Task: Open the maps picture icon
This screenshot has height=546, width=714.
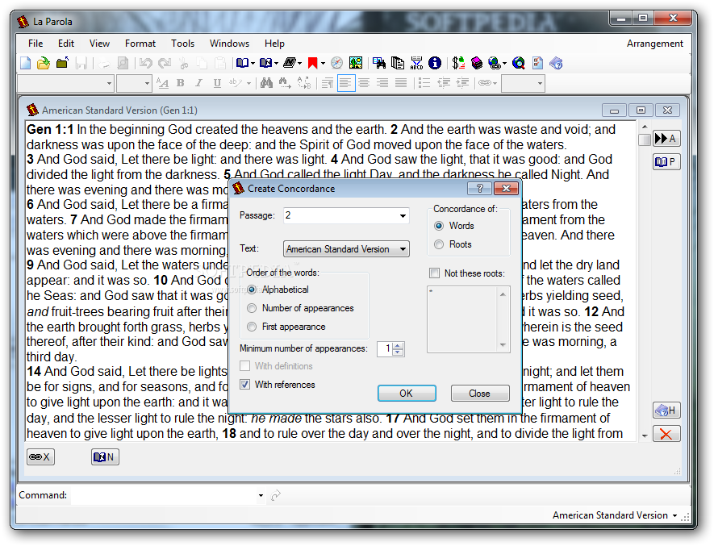Action: coord(356,63)
